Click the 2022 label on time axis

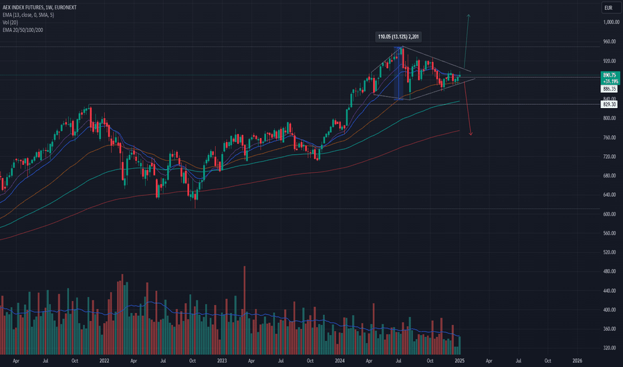tap(104, 360)
